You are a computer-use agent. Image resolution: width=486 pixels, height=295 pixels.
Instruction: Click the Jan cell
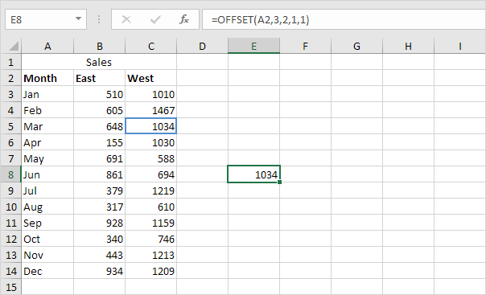[47, 94]
